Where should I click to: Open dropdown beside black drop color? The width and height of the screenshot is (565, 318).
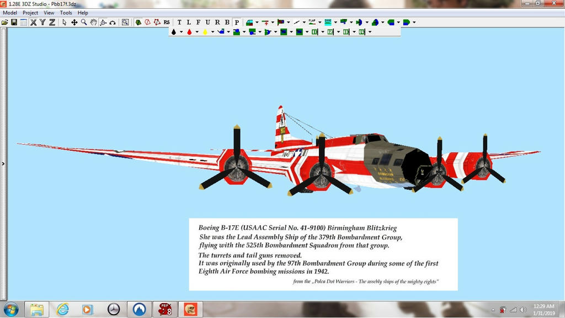tap(181, 32)
